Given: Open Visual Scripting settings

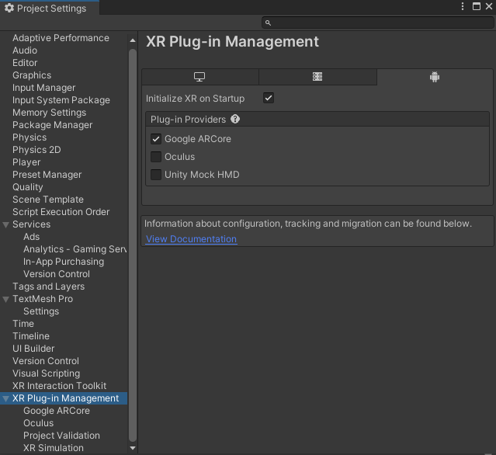Looking at the screenshot, I should click(x=46, y=373).
